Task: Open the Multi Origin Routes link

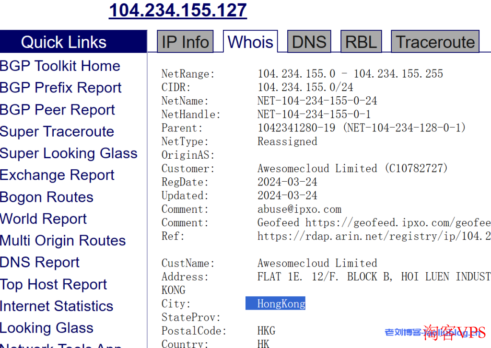Action: 63,241
